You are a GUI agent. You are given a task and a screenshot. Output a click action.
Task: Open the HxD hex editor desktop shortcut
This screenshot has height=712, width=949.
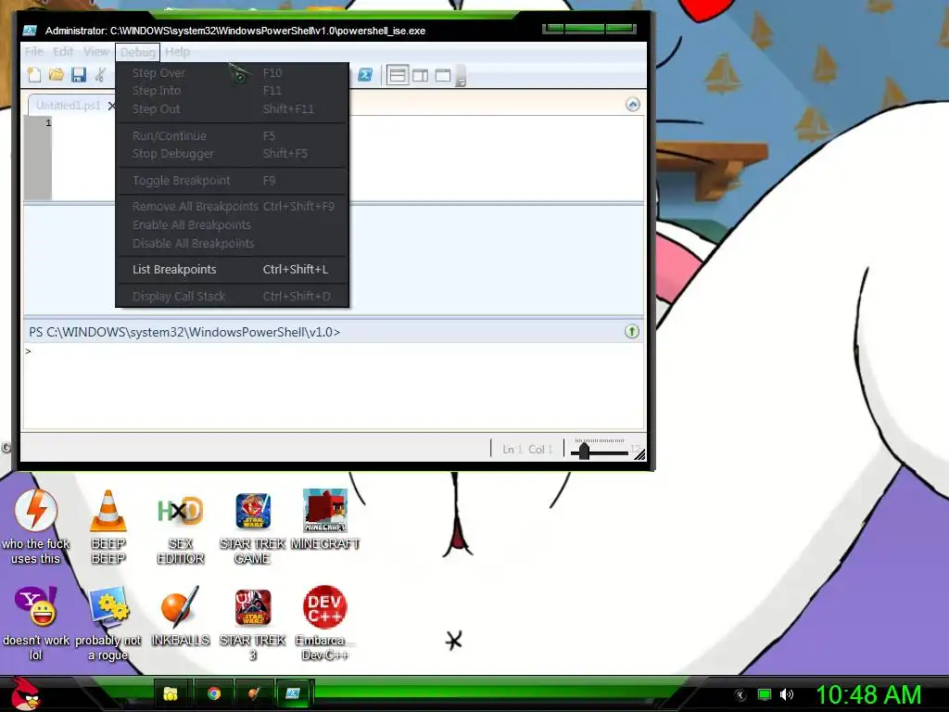(x=181, y=527)
